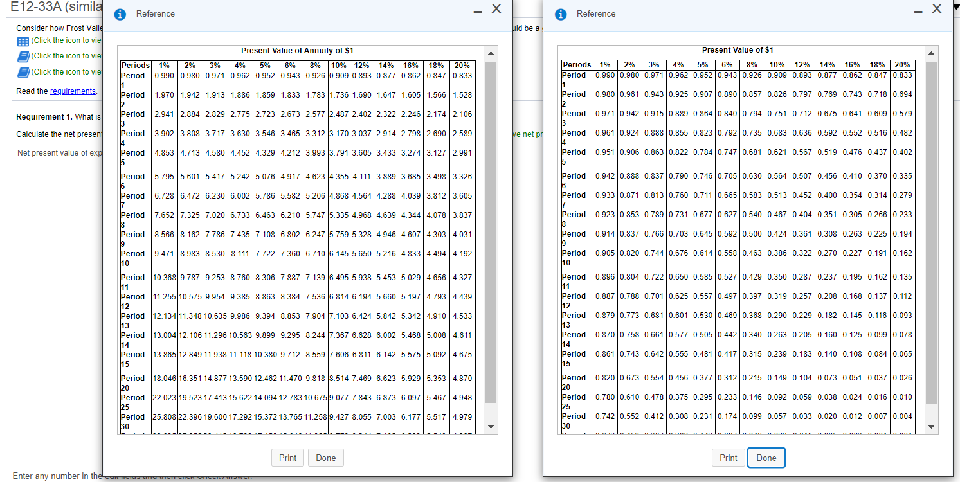
Task: Click 0.621 in Present Value of $1 Period 5 row
Action: pos(778,152)
